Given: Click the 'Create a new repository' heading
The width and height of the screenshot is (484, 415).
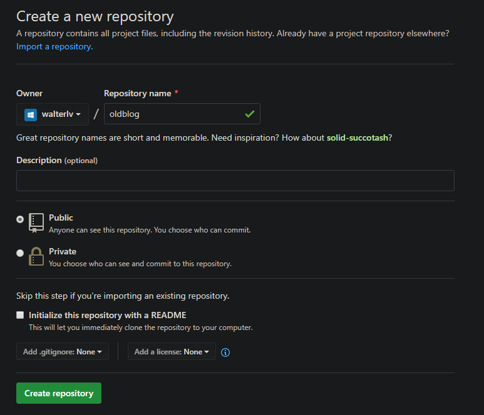Looking at the screenshot, I should 95,17.
